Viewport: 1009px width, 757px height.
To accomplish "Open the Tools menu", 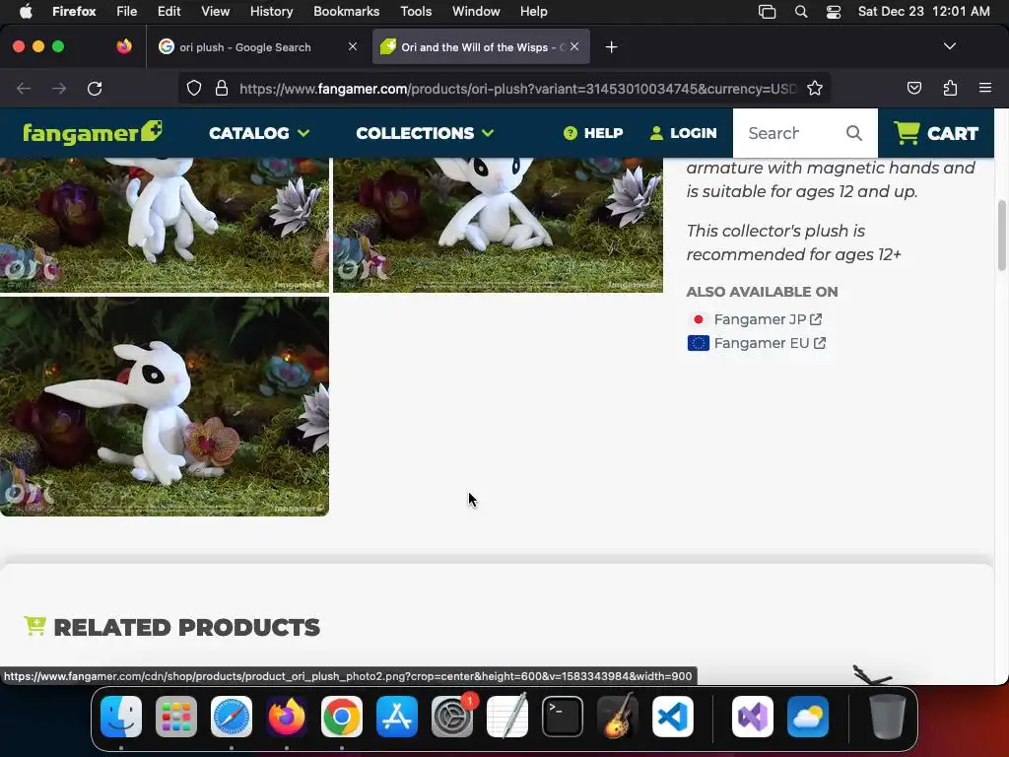I will click(x=416, y=11).
